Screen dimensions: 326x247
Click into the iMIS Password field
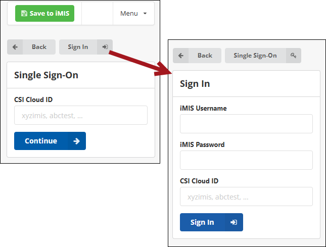point(246,160)
